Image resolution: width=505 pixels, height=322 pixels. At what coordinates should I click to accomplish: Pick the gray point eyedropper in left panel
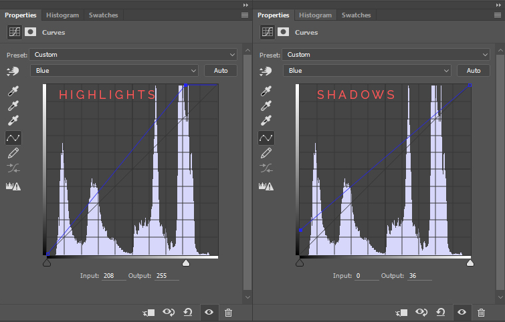click(13, 106)
